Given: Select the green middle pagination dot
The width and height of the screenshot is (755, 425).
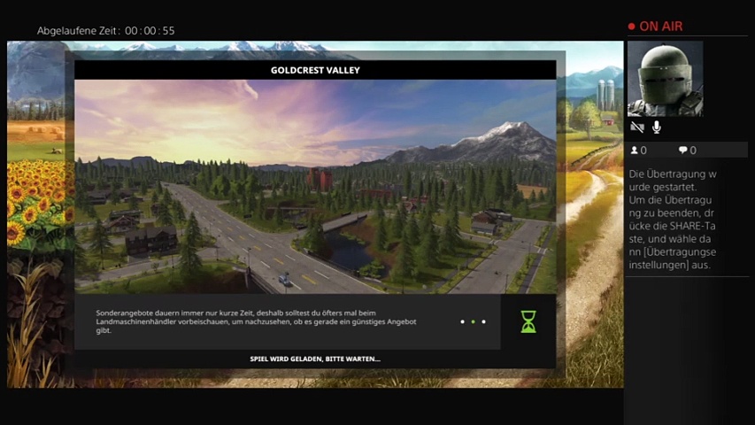Looking at the screenshot, I should 474,321.
